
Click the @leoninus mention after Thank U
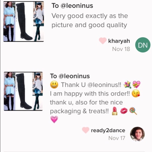[x=104, y=85]
